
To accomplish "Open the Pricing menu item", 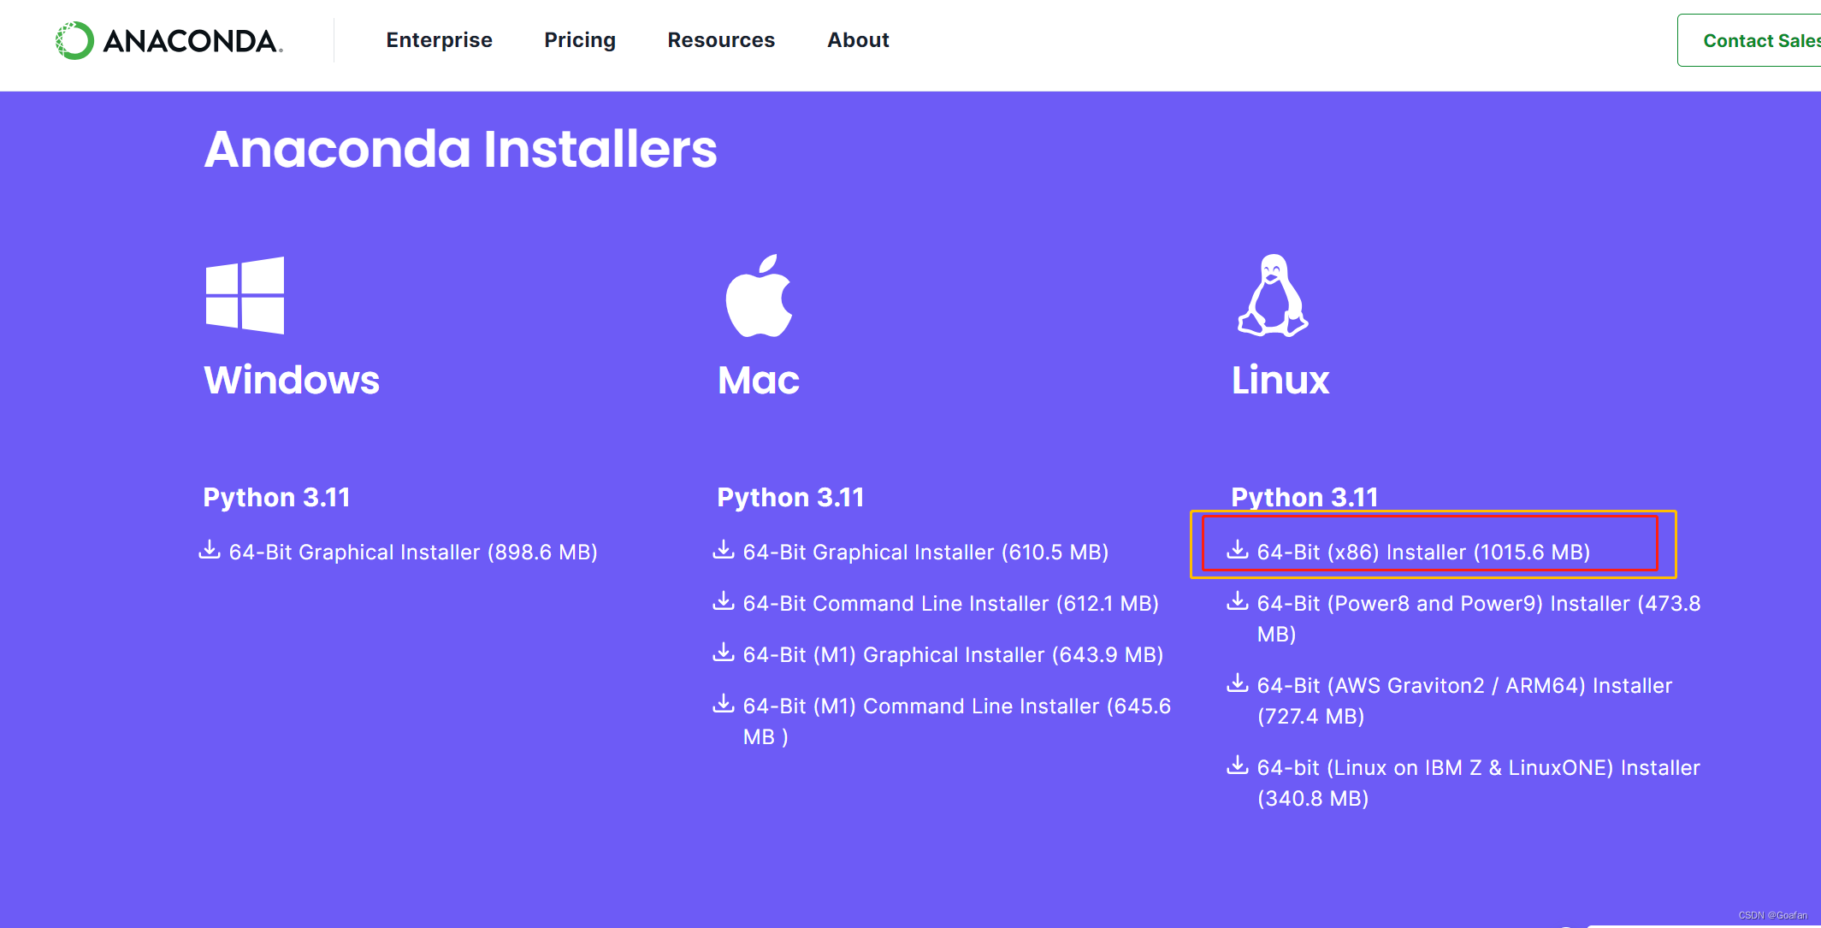I will 580,40.
